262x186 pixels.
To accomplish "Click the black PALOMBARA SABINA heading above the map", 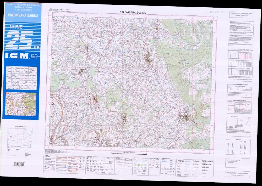I will 133,13.
